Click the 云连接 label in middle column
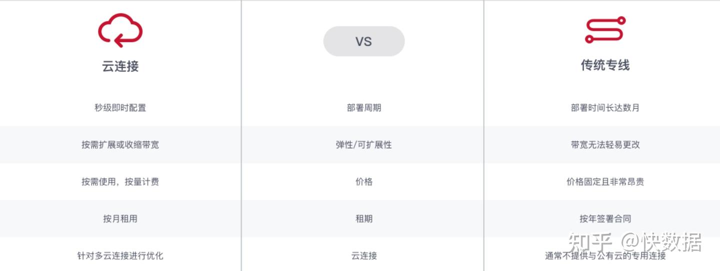720x271 pixels. tap(363, 255)
